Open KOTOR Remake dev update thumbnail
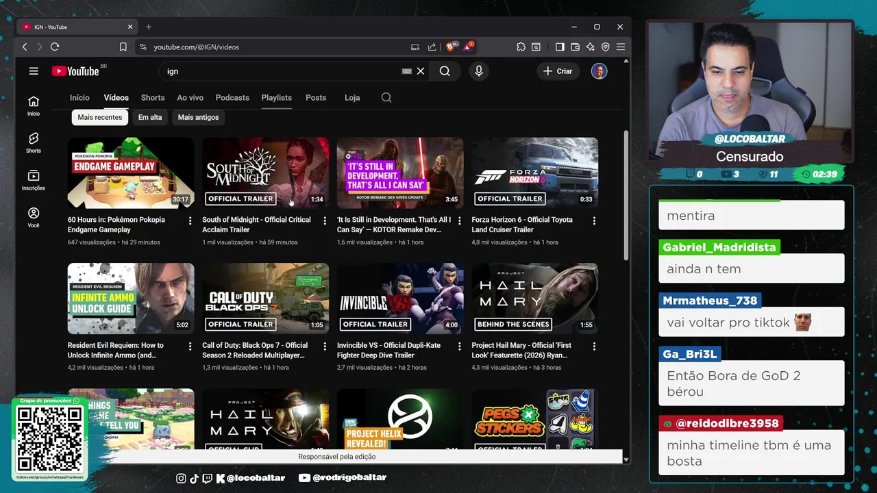877x493 pixels. tap(400, 173)
